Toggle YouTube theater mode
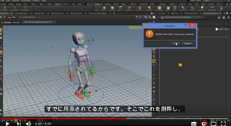Screen dimensions: 231x126 coord(213,124)
